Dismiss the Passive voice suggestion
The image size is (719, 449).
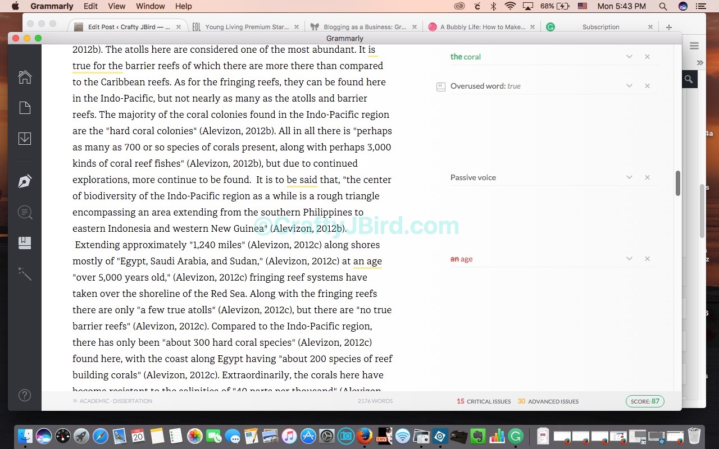tap(647, 177)
